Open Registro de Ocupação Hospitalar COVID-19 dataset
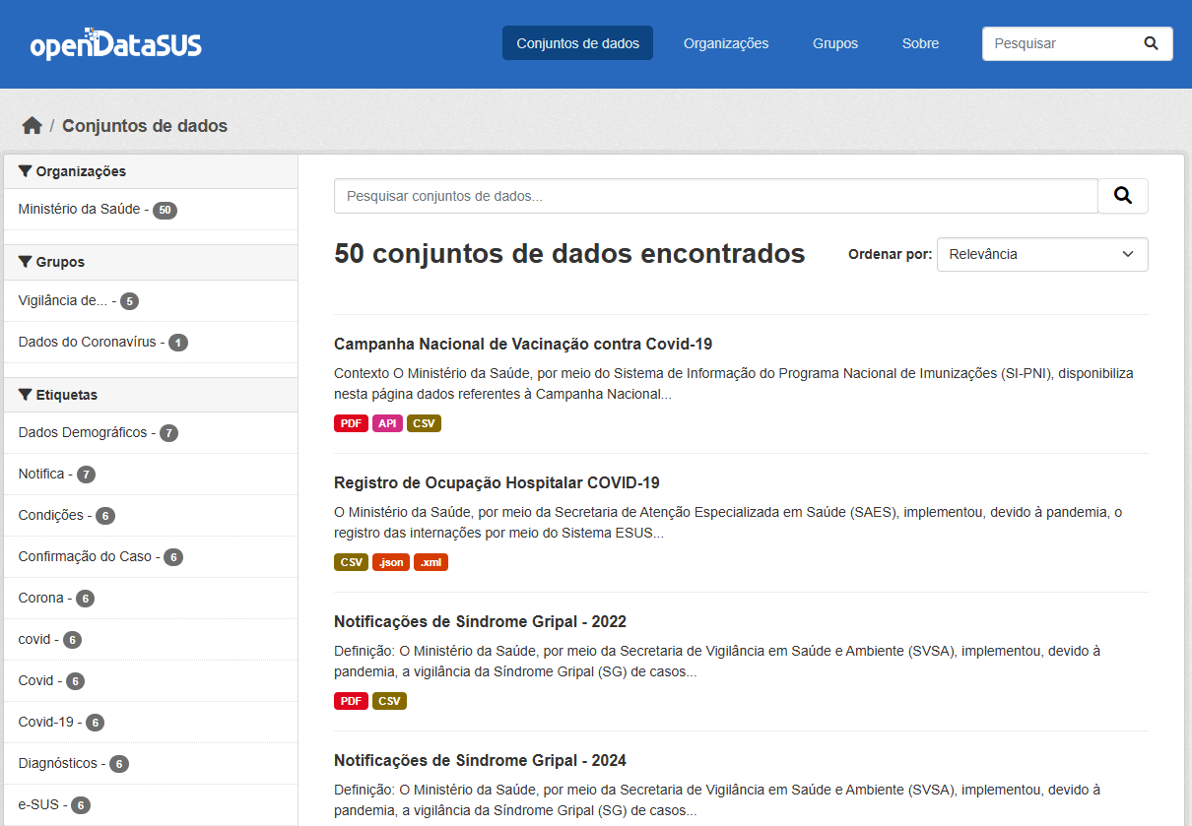This screenshot has width=1192, height=826. click(497, 483)
